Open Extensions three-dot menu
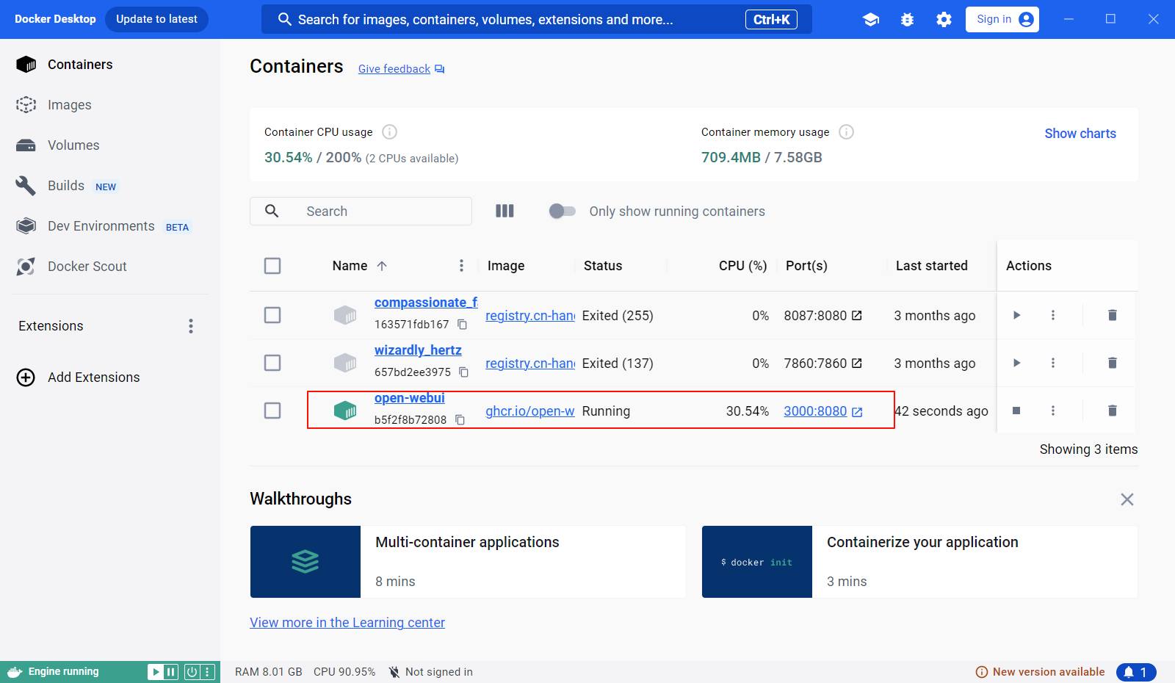This screenshot has height=683, width=1175. tap(191, 326)
